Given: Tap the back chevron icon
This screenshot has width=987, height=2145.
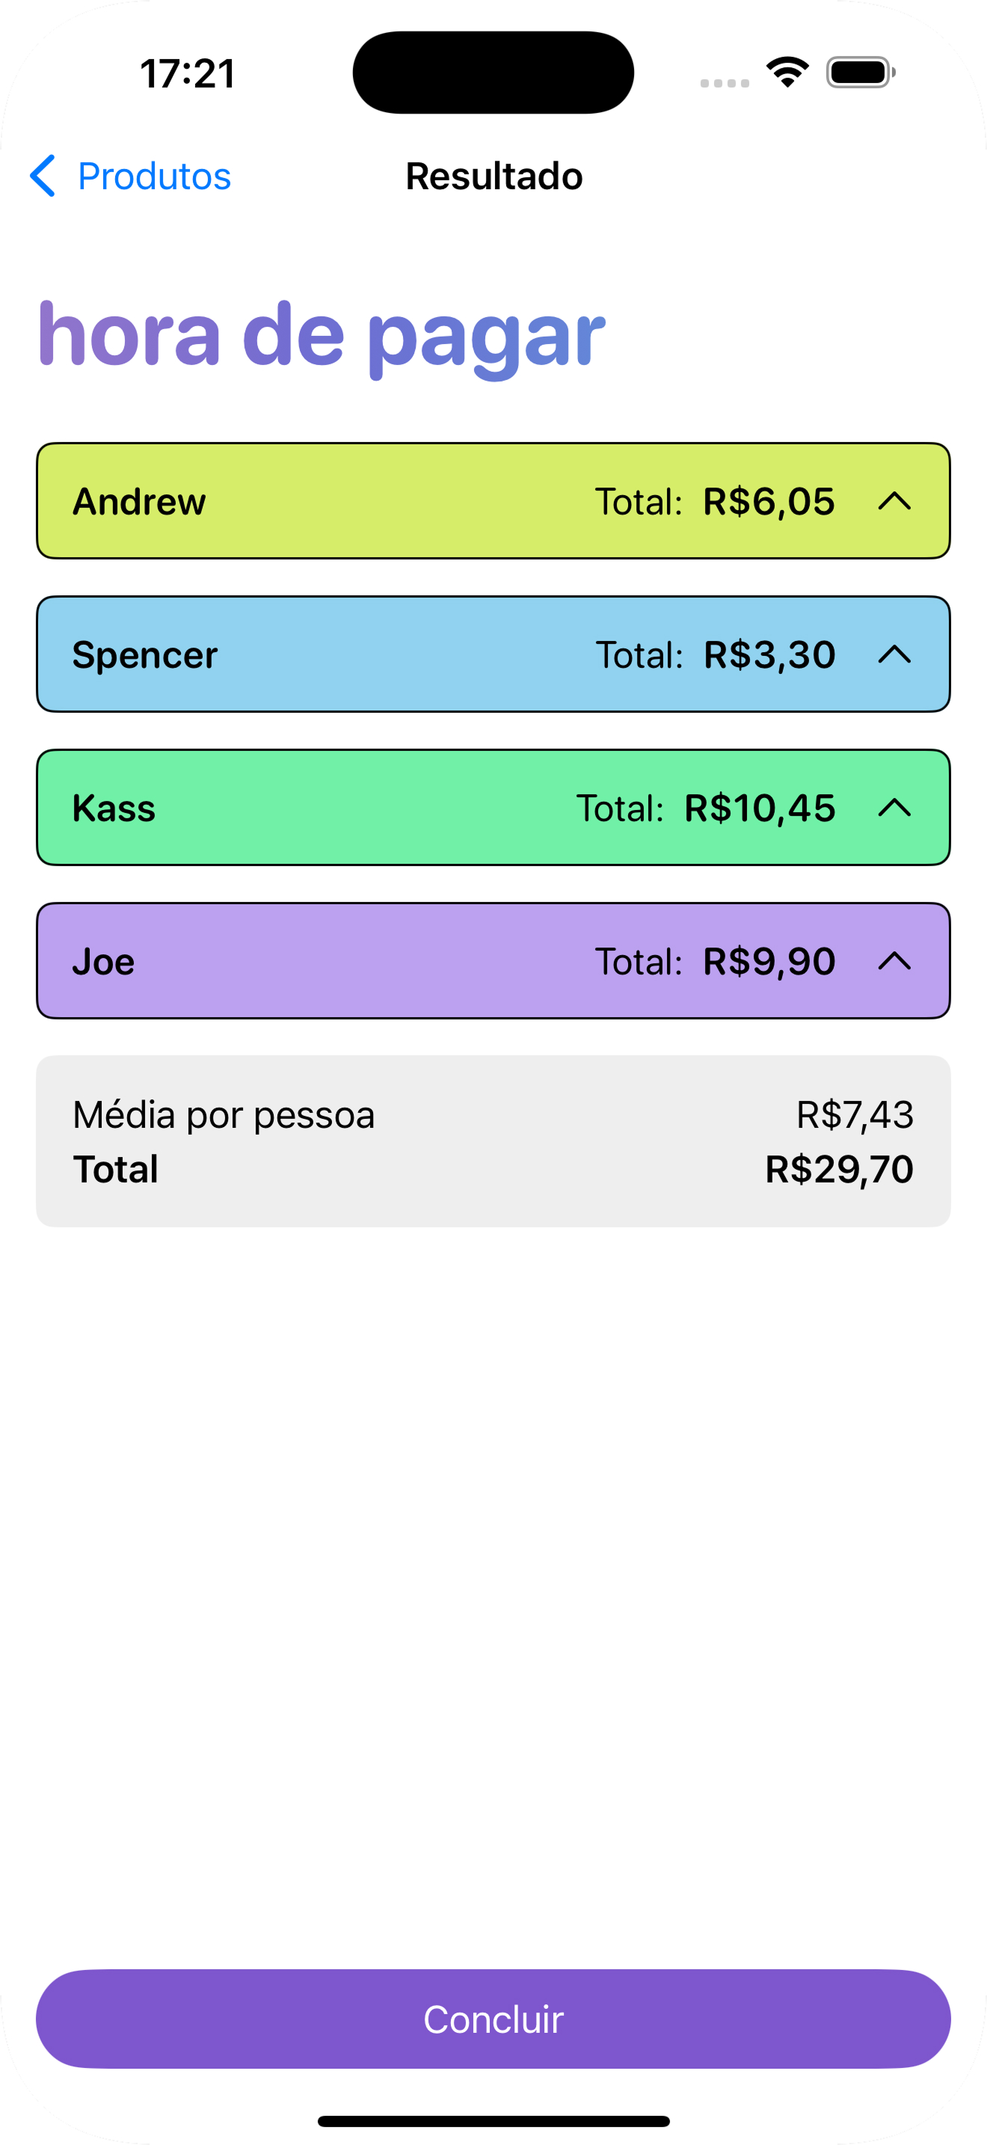Looking at the screenshot, I should (x=43, y=176).
